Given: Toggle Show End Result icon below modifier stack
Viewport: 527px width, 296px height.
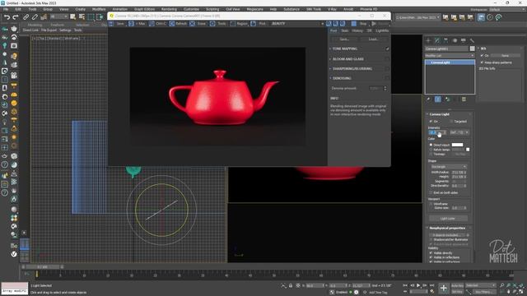Looking at the screenshot, I should (x=437, y=99).
